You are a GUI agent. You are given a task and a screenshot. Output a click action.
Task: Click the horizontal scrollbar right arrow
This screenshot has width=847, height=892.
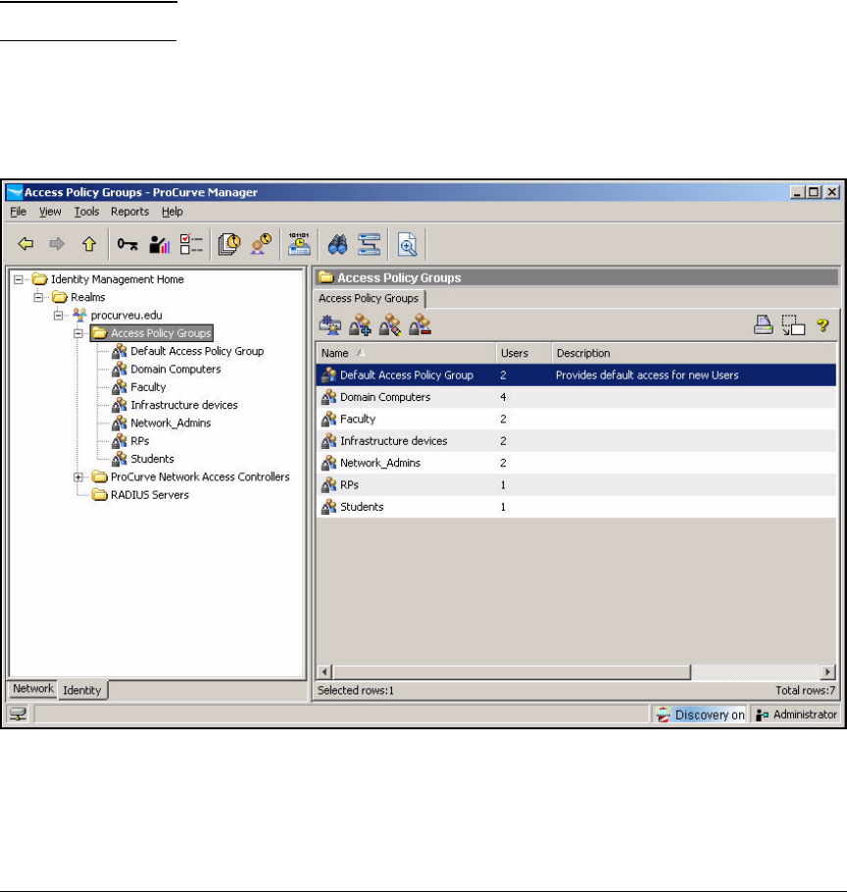point(827,671)
